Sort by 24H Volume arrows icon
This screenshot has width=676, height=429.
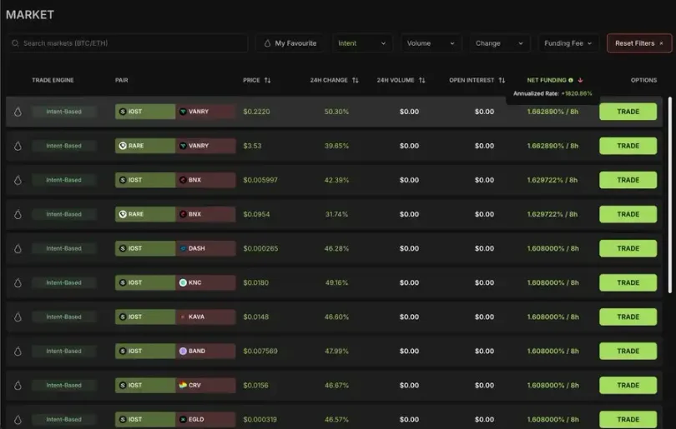[422, 80]
